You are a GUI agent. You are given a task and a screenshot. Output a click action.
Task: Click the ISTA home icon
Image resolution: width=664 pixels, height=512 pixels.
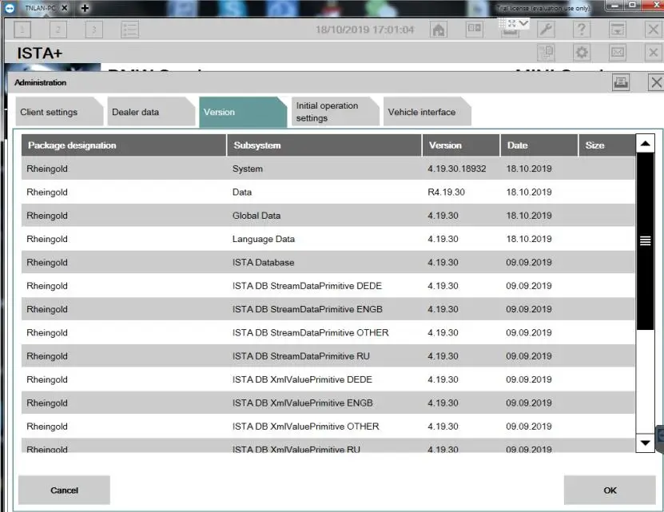click(439, 30)
